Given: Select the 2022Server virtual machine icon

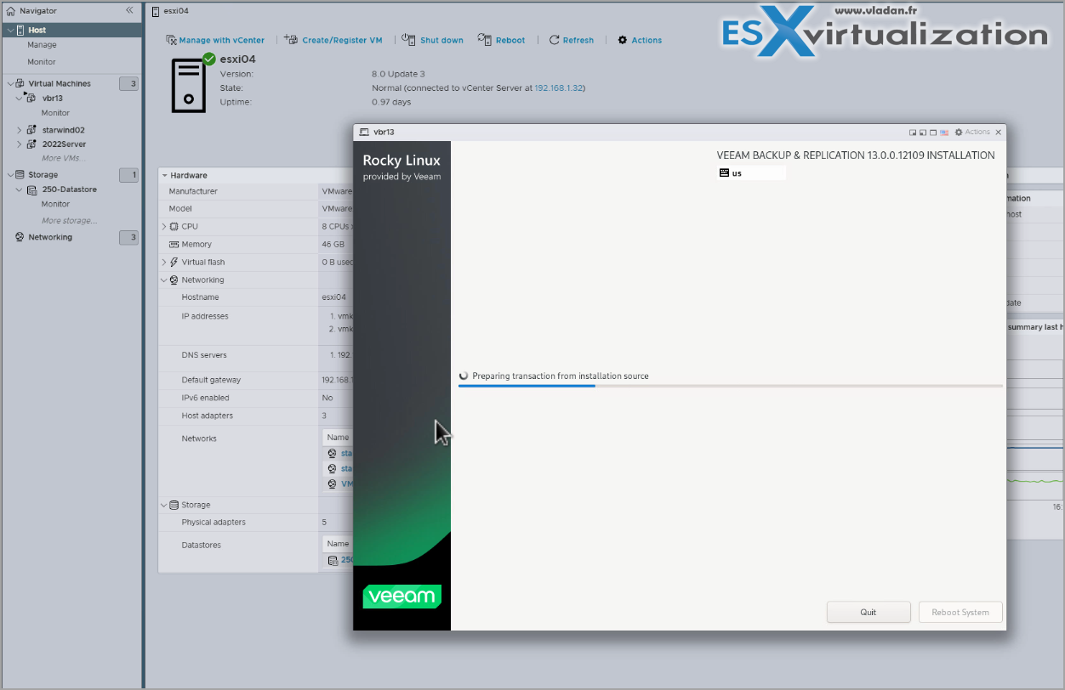Looking at the screenshot, I should (31, 144).
